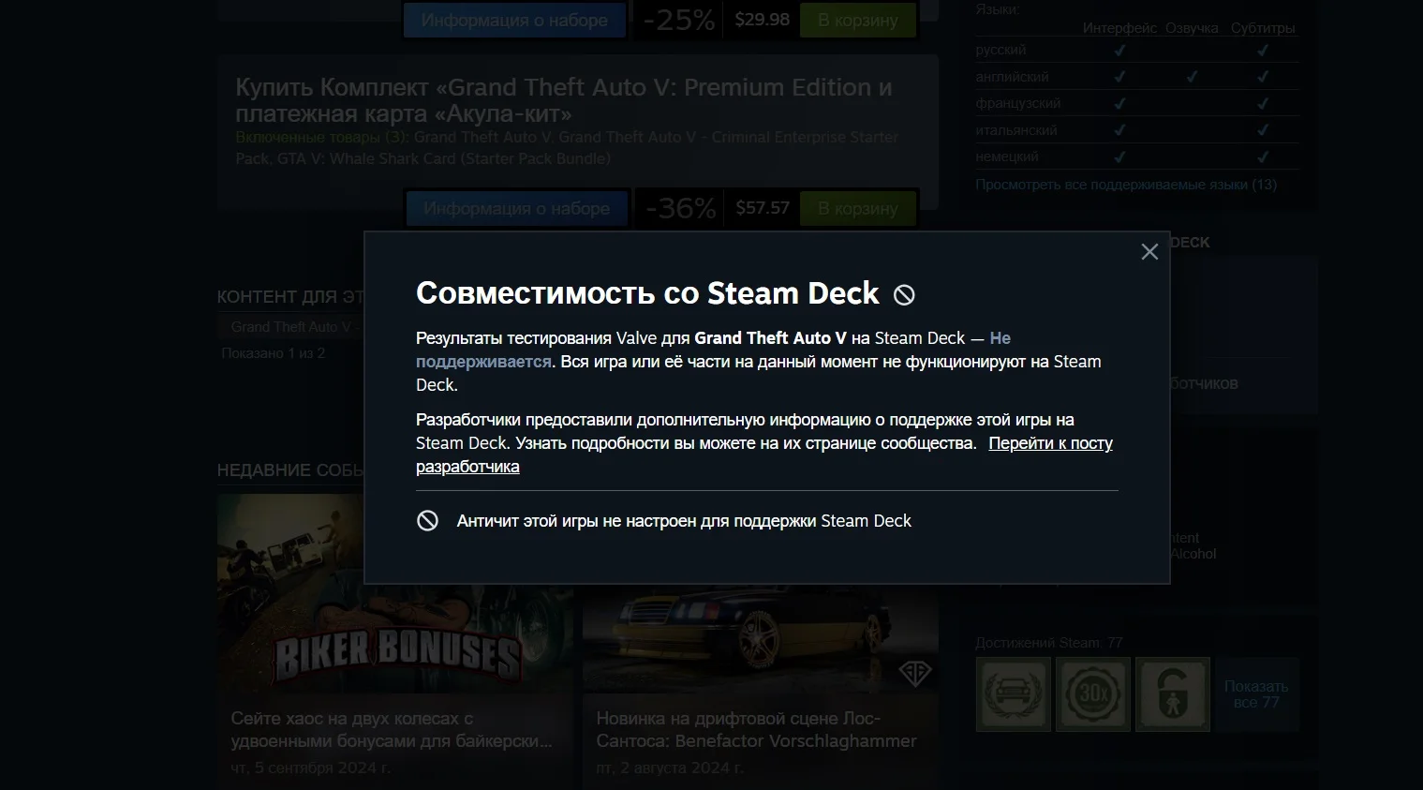Open the 'Новинка на дрифтовой сцене' news title

[756, 730]
